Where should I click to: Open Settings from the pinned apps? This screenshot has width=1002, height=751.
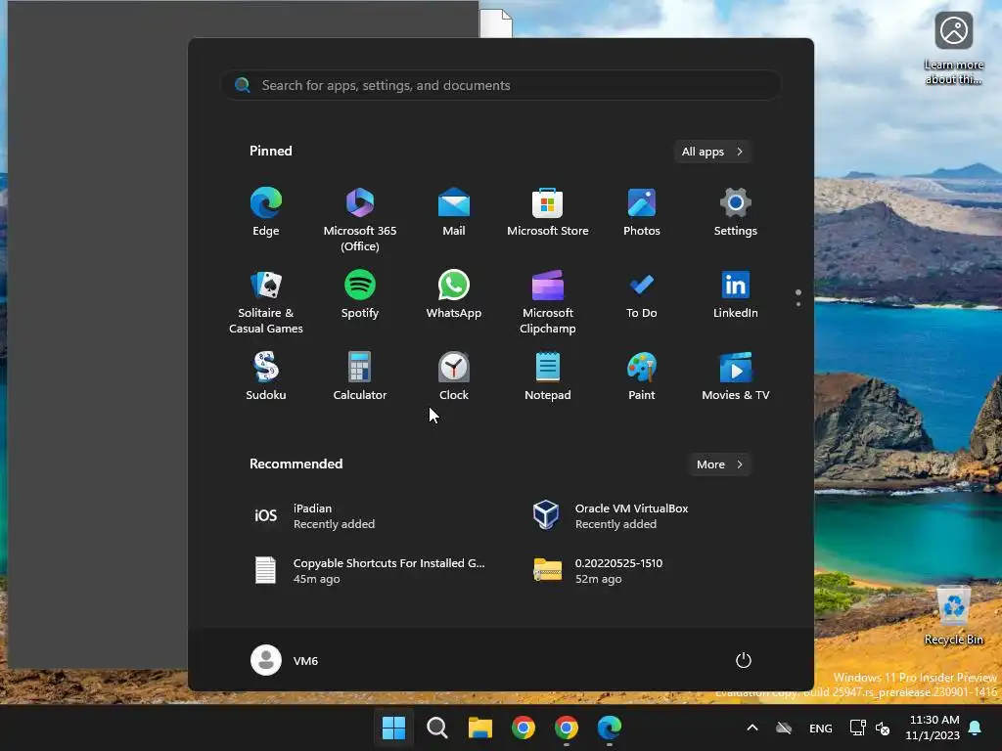coord(736,212)
